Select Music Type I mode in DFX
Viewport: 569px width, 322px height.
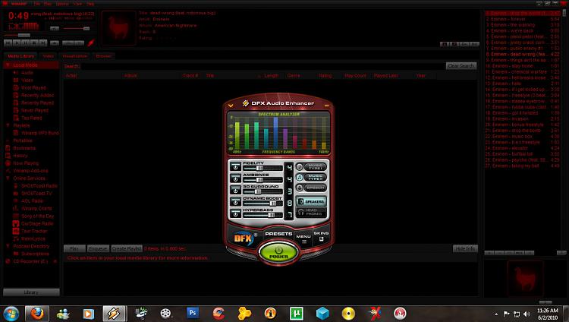[311, 167]
